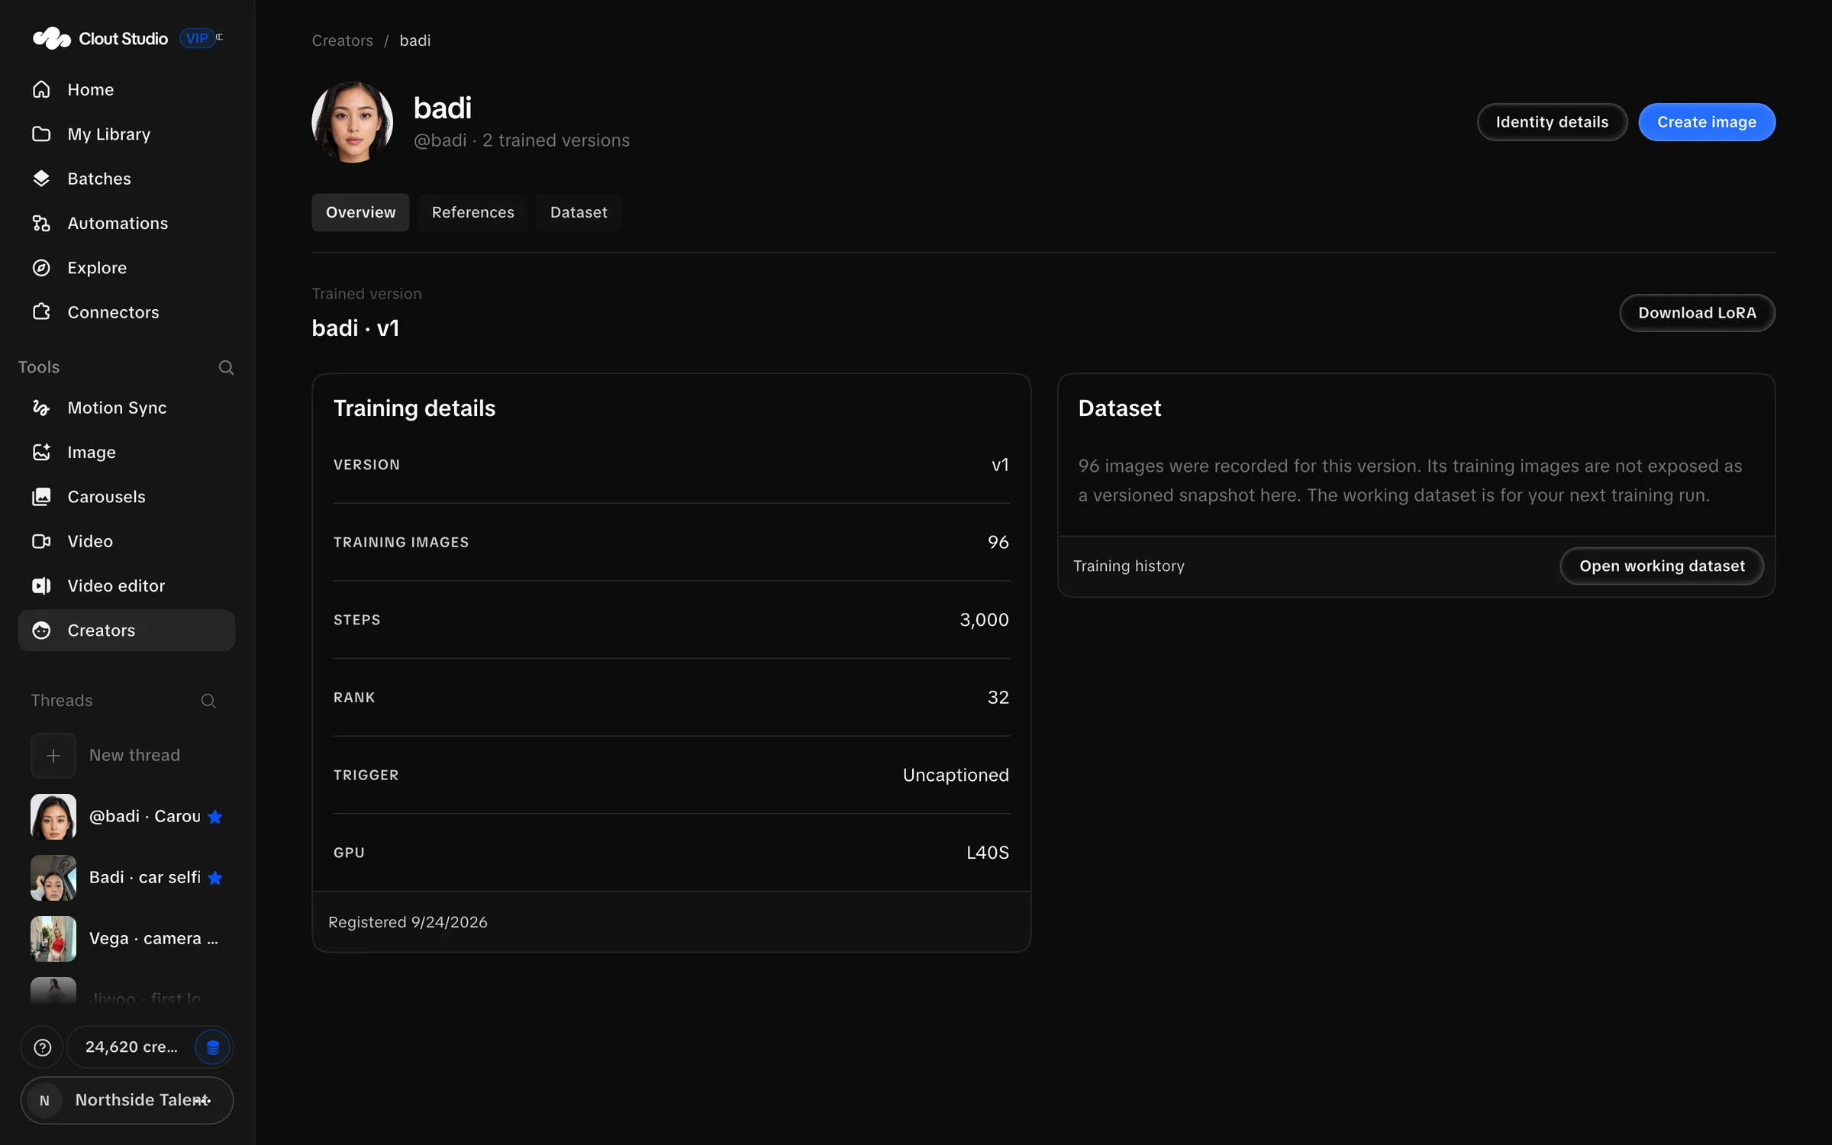This screenshot has height=1145, width=1832.
Task: Open the Northside Talent three-dots menu
Action: (x=202, y=1100)
